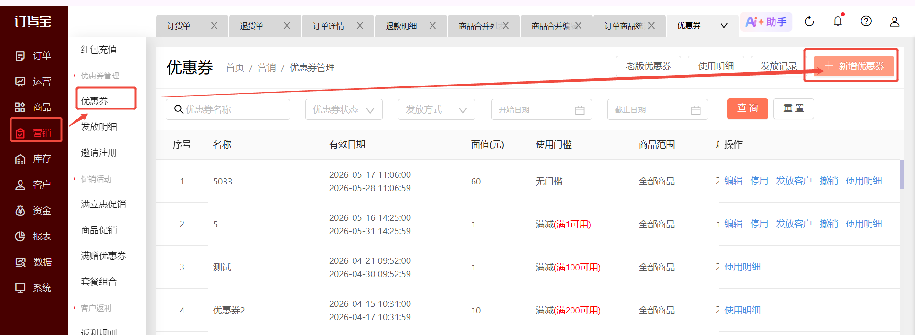Open the 系统 sidebar module

pos(33,288)
